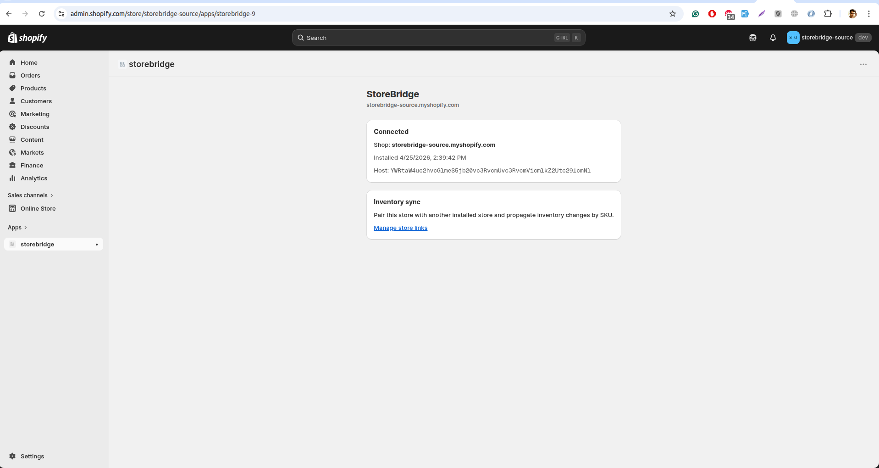The width and height of the screenshot is (879, 468).
Task: Click the StoreBridge title heading
Action: [393, 94]
